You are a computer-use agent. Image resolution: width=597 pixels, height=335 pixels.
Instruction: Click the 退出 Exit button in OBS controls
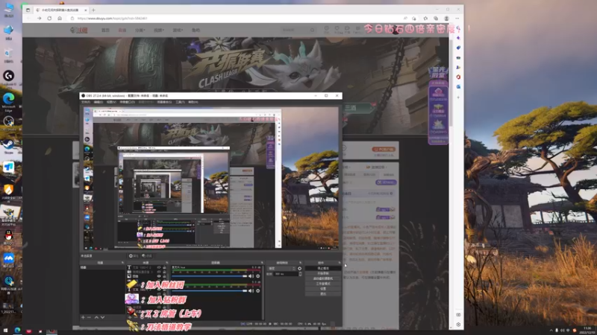click(323, 293)
